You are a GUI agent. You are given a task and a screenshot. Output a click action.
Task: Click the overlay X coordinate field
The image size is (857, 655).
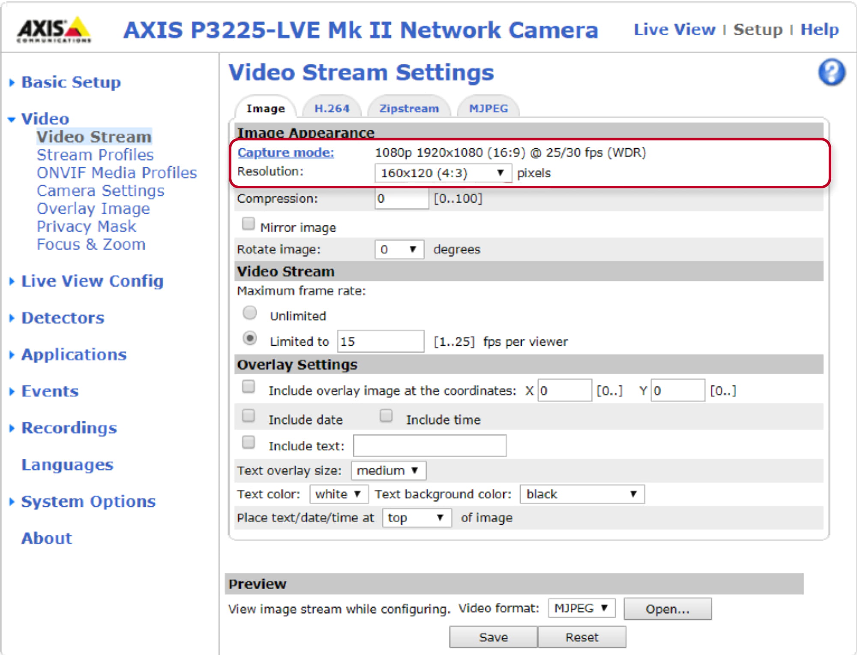click(x=565, y=390)
